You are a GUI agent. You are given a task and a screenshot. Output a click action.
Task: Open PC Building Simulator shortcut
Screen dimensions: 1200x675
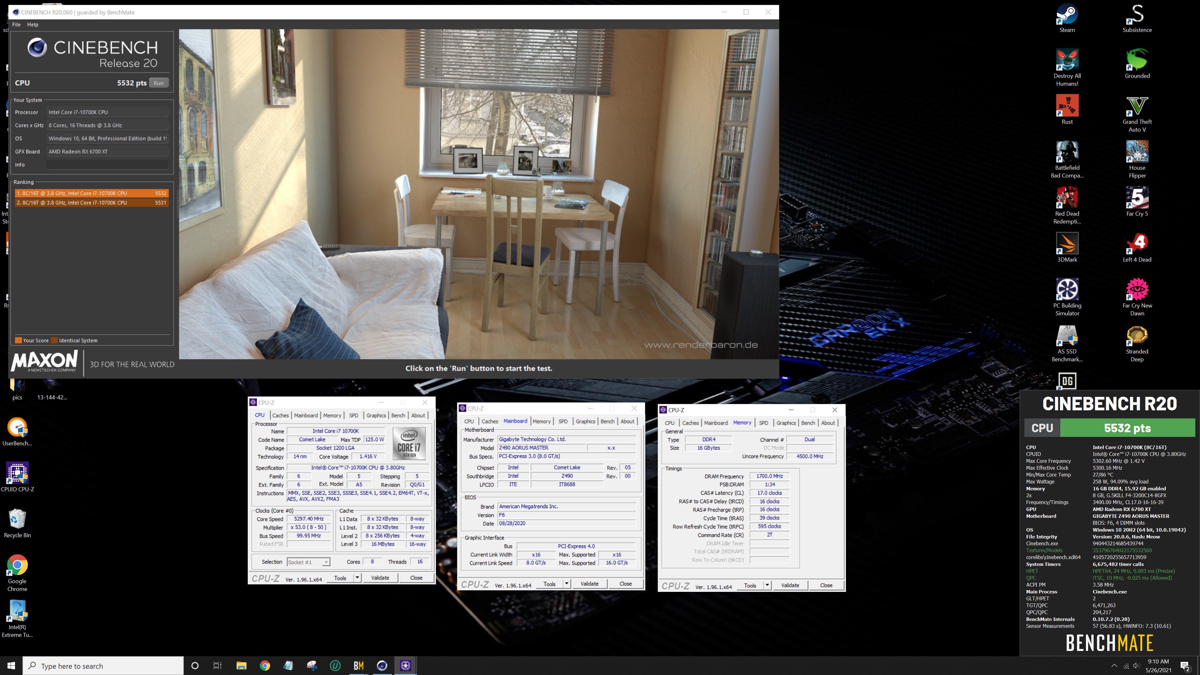pyautogui.click(x=1067, y=298)
